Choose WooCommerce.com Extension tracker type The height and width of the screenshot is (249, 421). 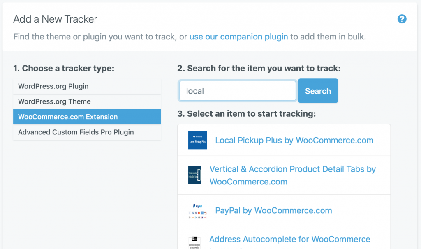pos(87,117)
